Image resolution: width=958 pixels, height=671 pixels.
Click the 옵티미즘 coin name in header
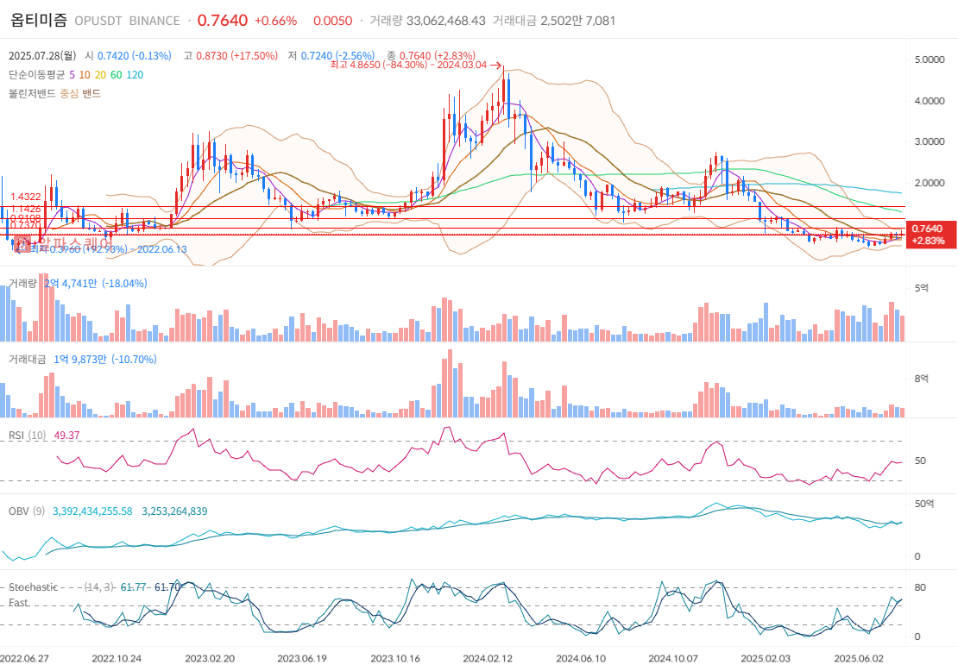(x=39, y=20)
